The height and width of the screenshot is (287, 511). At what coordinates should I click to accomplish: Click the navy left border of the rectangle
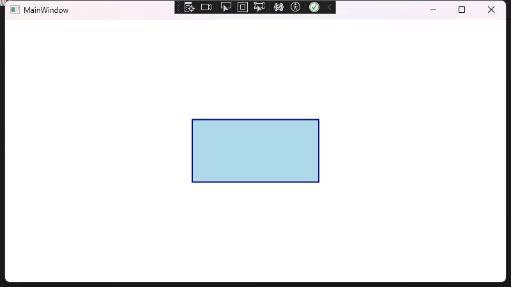[192, 151]
